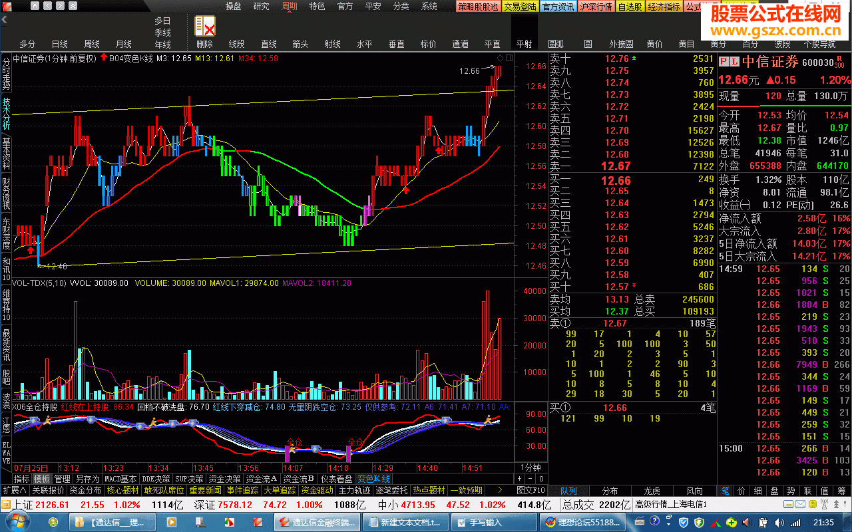Screen dimensions: 852x532
Task: Click the 另存为 save-as tab
Action: [87, 479]
